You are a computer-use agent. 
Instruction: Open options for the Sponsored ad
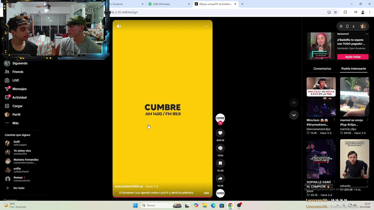pyautogui.click(x=367, y=34)
